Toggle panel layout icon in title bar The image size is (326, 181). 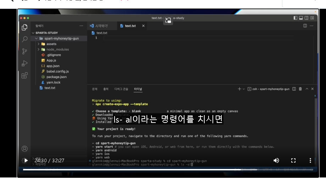click(301, 18)
